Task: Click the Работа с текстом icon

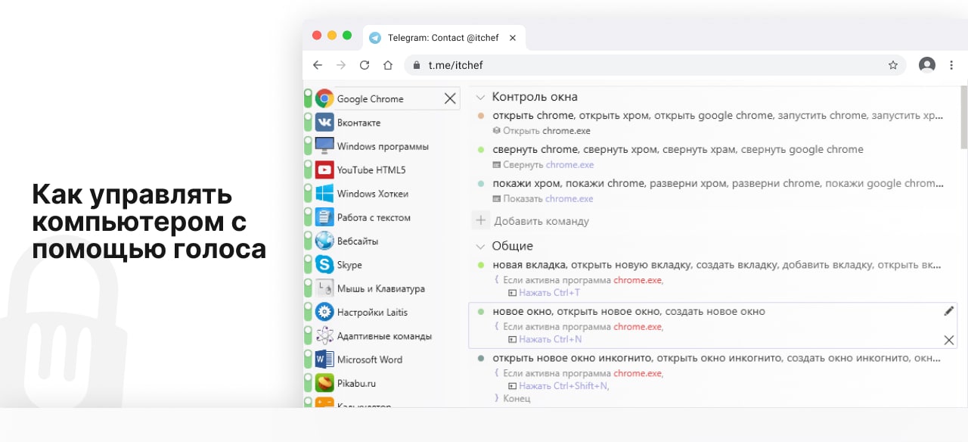Action: pos(324,217)
